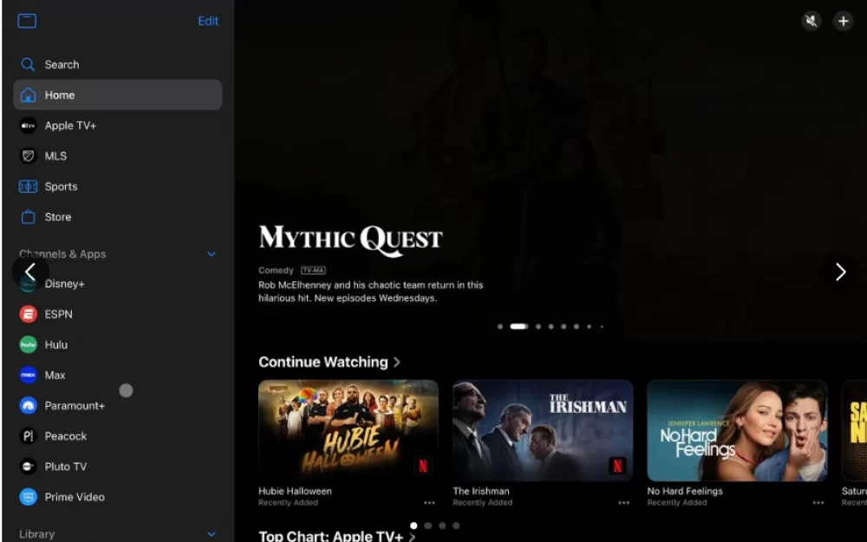
Task: Click the Mythic Quest title logo
Action: click(x=350, y=240)
